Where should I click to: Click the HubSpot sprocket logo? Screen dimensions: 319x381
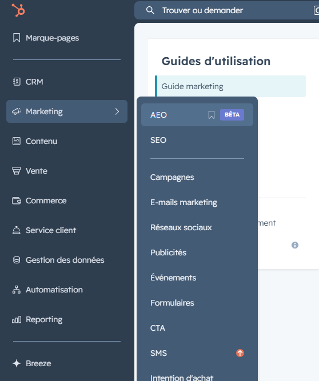(18, 10)
